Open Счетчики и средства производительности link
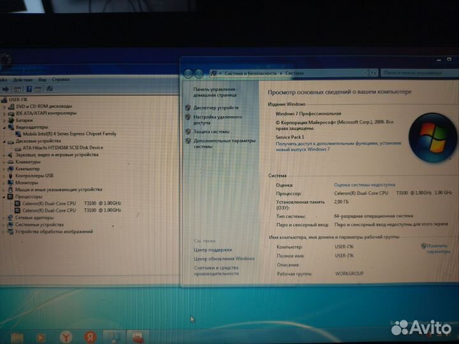Screen dimensions: 459x344 [216, 271]
